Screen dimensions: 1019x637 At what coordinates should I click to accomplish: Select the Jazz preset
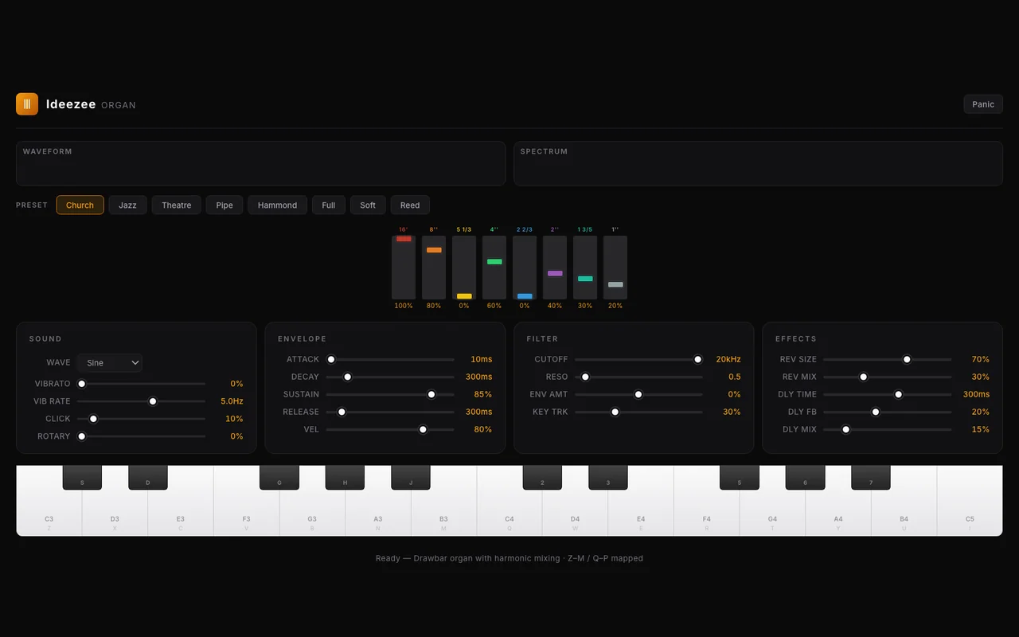click(x=127, y=205)
